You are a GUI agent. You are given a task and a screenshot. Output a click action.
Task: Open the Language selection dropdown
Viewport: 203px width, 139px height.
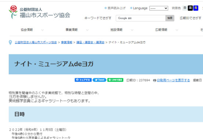pyautogui.click(x=159, y=8)
